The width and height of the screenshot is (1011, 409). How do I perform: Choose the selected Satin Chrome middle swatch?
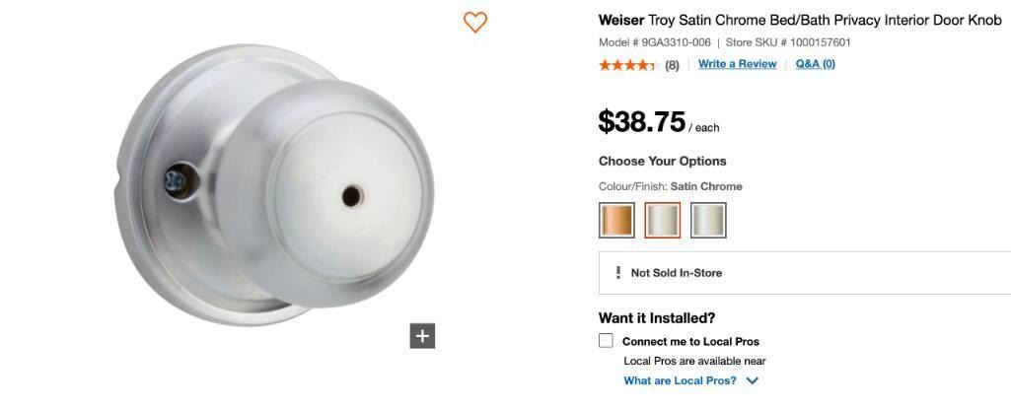(663, 220)
